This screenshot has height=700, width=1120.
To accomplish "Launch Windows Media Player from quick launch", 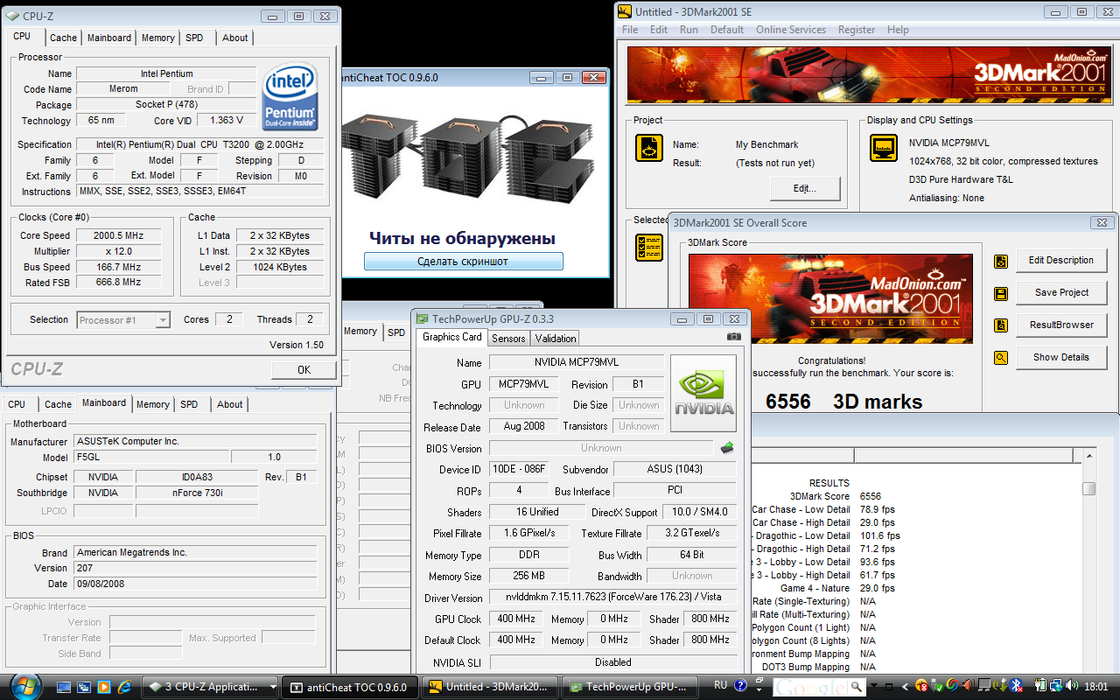I will pos(104,687).
